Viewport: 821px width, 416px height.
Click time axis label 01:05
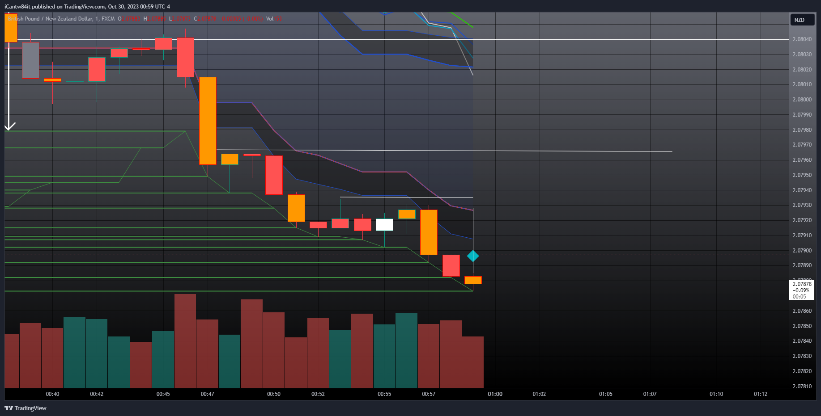click(x=606, y=394)
